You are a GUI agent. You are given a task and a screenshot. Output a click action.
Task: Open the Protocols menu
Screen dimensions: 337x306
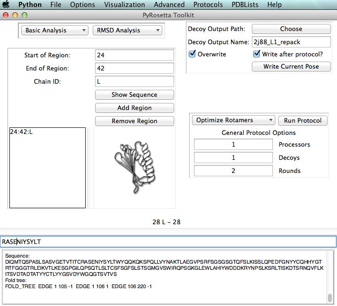208,5
